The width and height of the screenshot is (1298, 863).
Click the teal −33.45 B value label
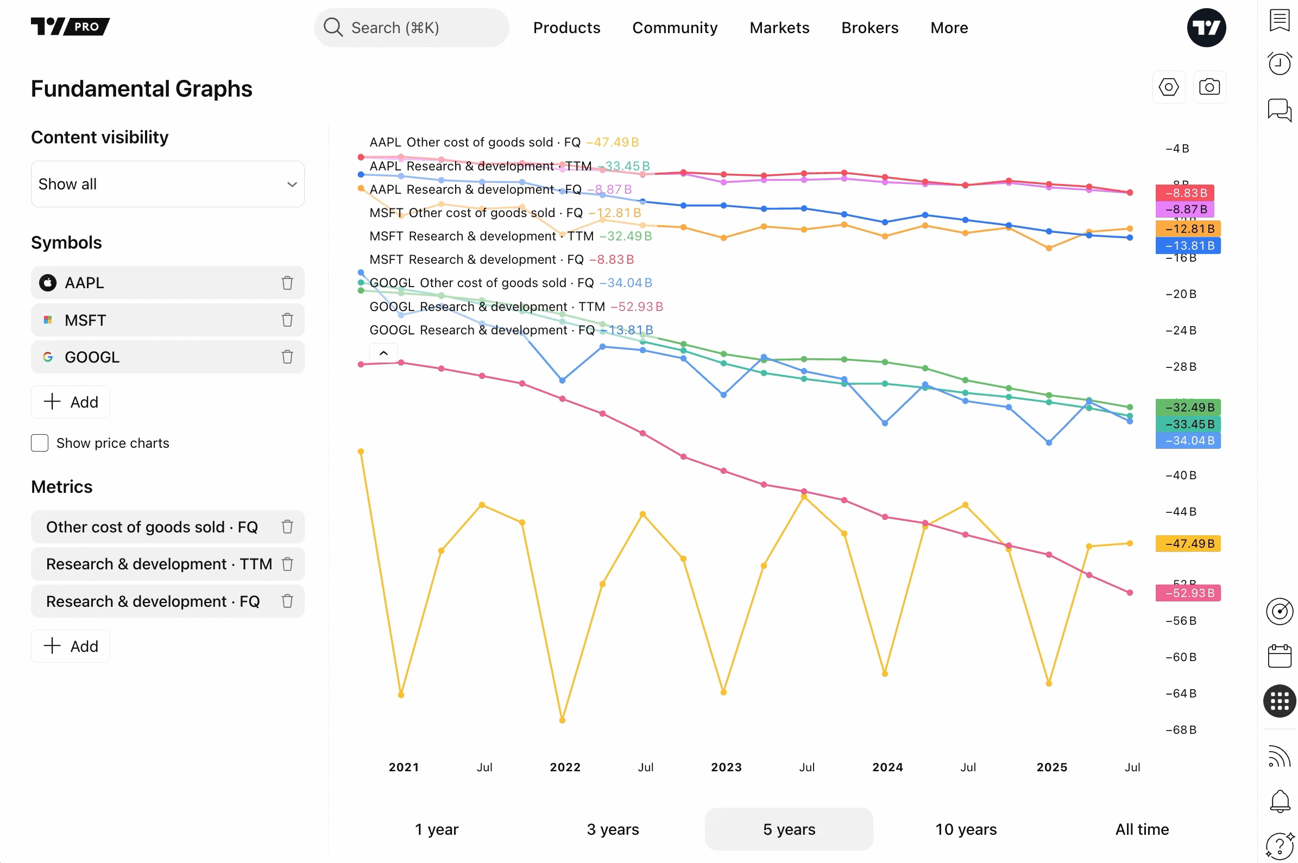pyautogui.click(x=1187, y=424)
